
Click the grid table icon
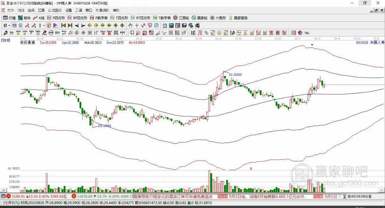point(294,33)
